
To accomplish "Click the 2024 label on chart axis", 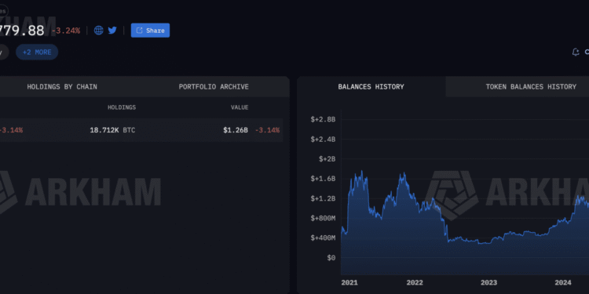I will point(563,282).
